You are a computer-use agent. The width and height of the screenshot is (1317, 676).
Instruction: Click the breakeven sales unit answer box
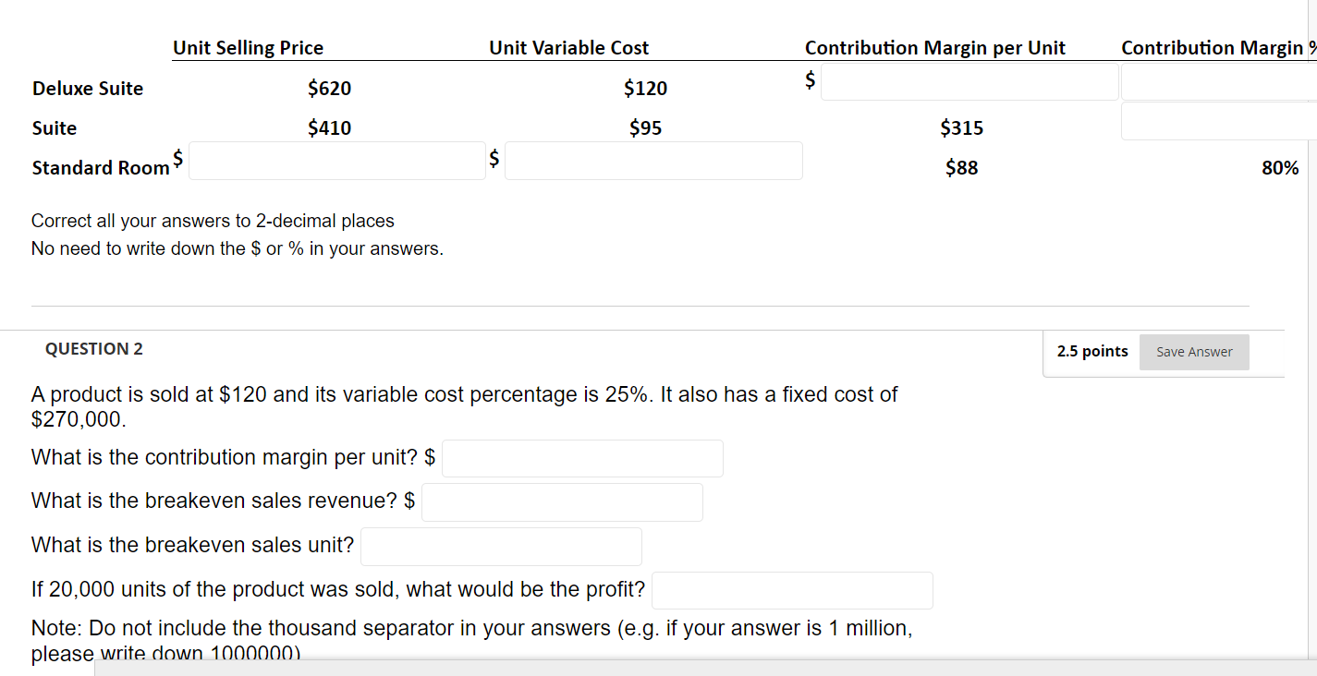[x=501, y=546]
